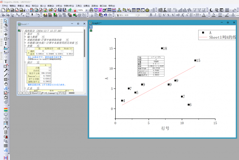Toggle Bold text formatting
Viewport: 239px width, 160px height.
[151, 15]
